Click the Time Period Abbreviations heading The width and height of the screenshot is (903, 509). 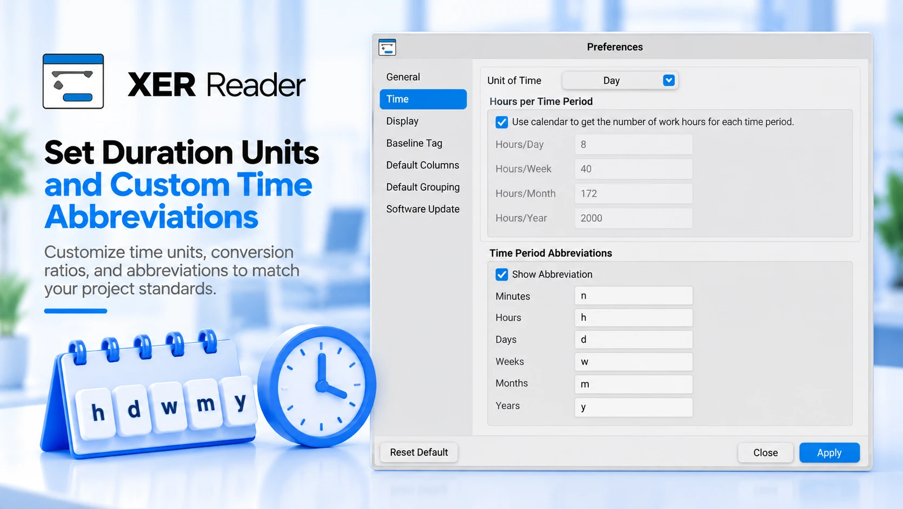pyautogui.click(x=551, y=253)
